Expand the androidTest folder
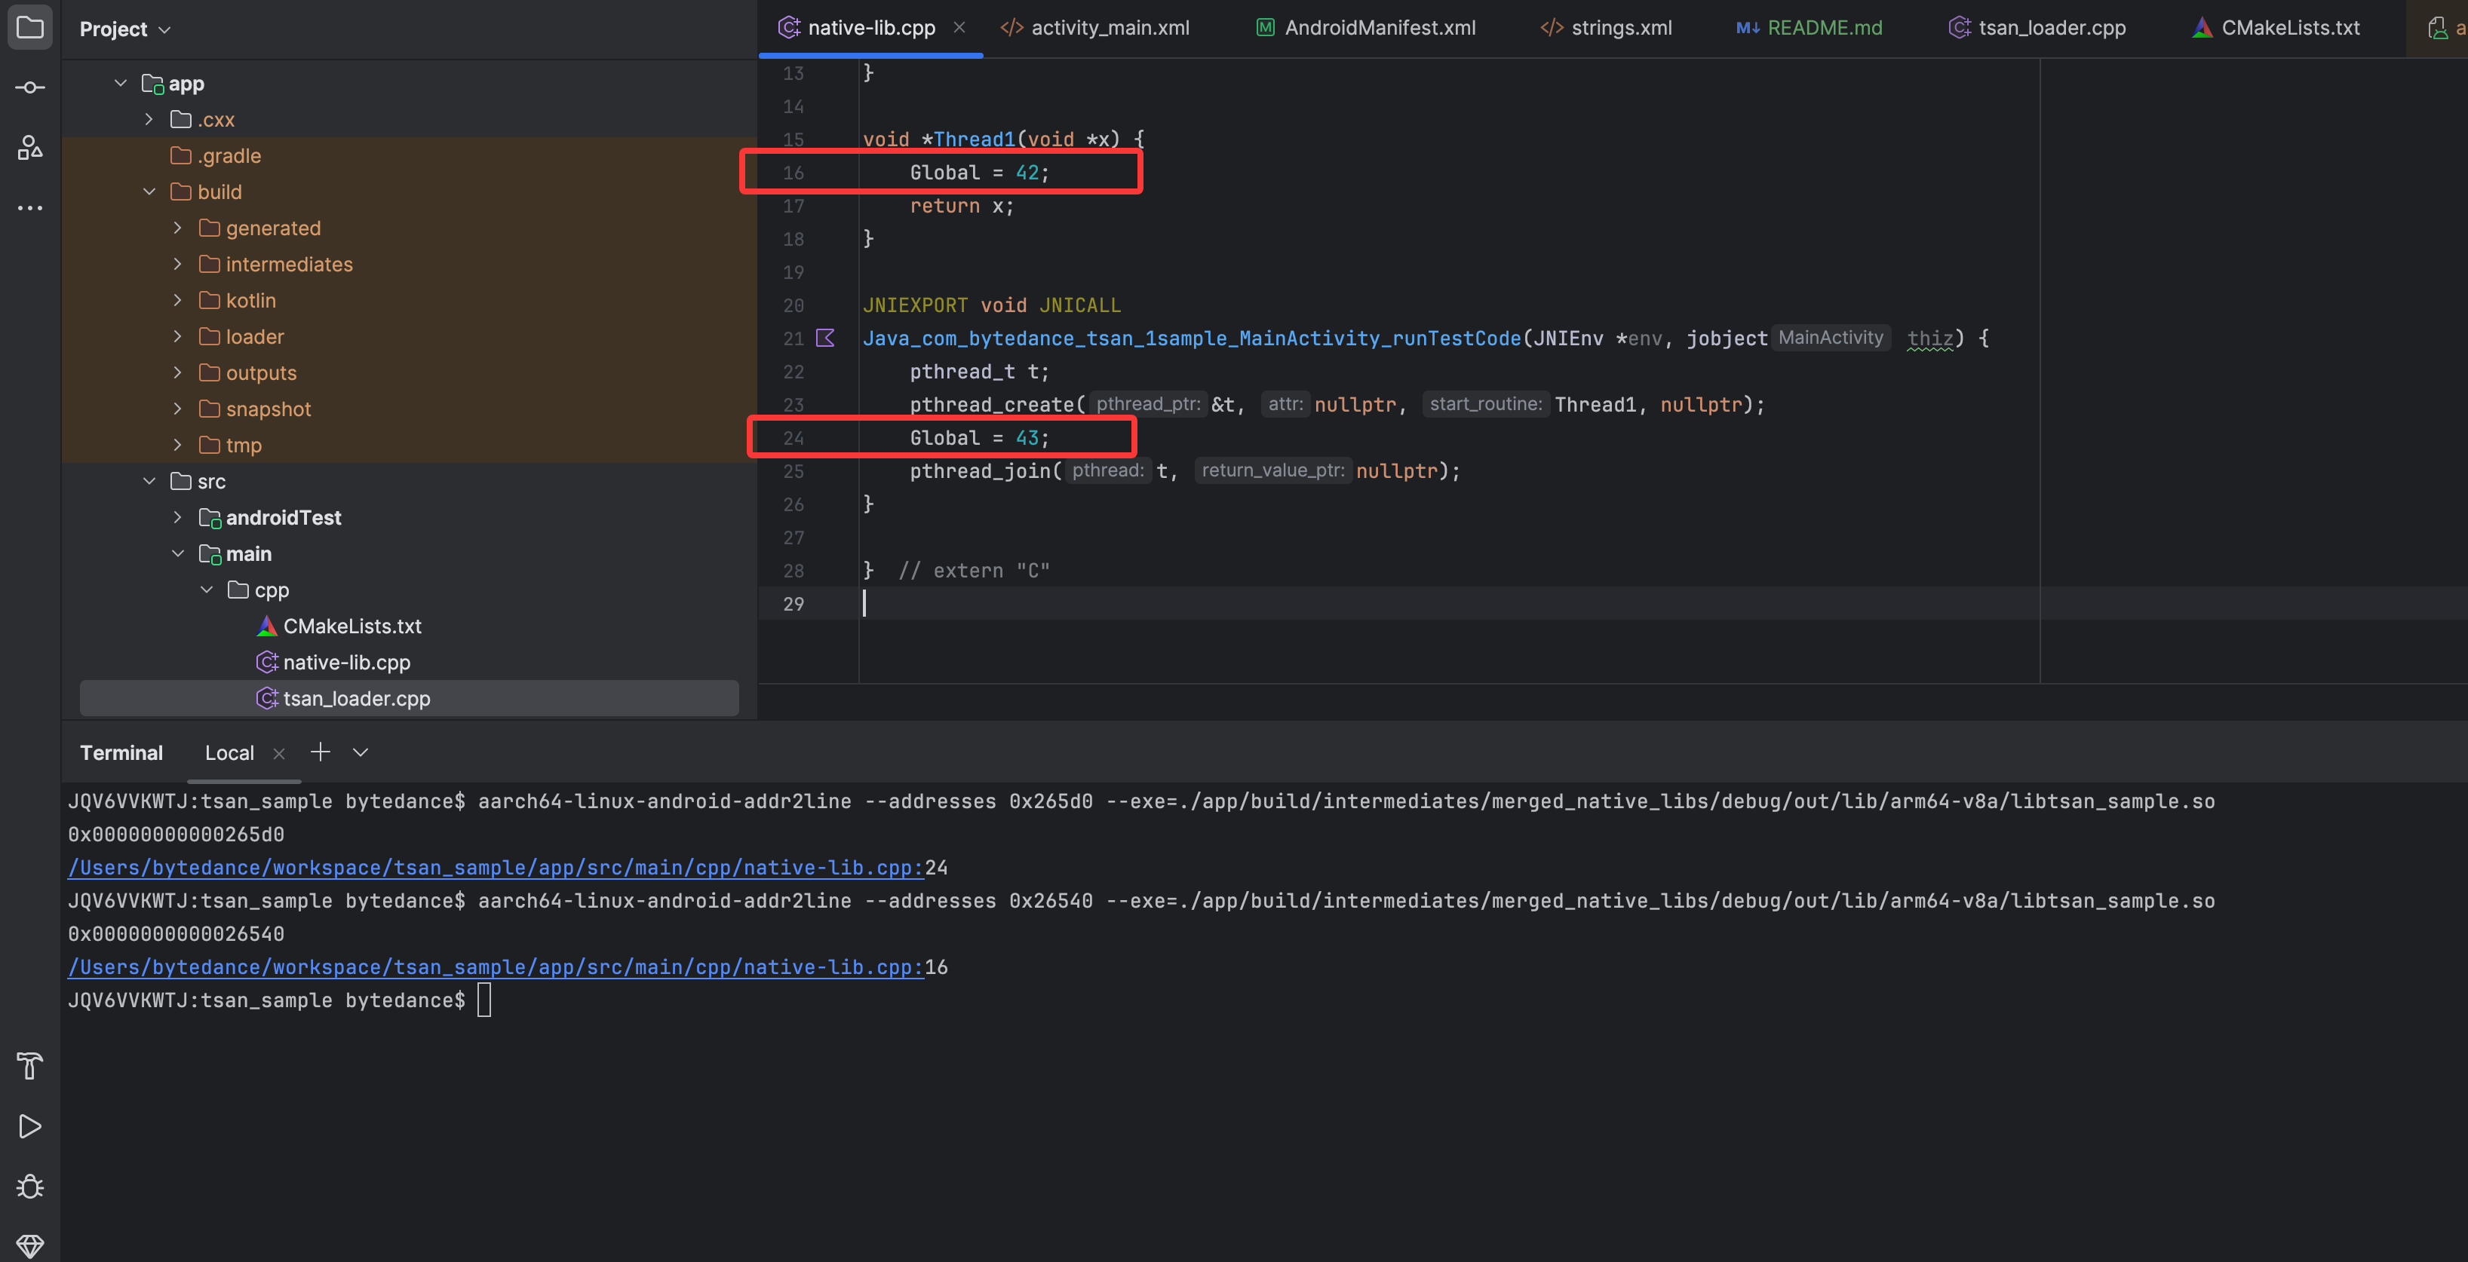The height and width of the screenshot is (1262, 2468). (x=178, y=518)
